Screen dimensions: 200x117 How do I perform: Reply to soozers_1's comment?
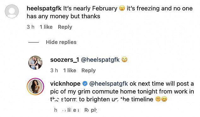[x=89, y=70]
